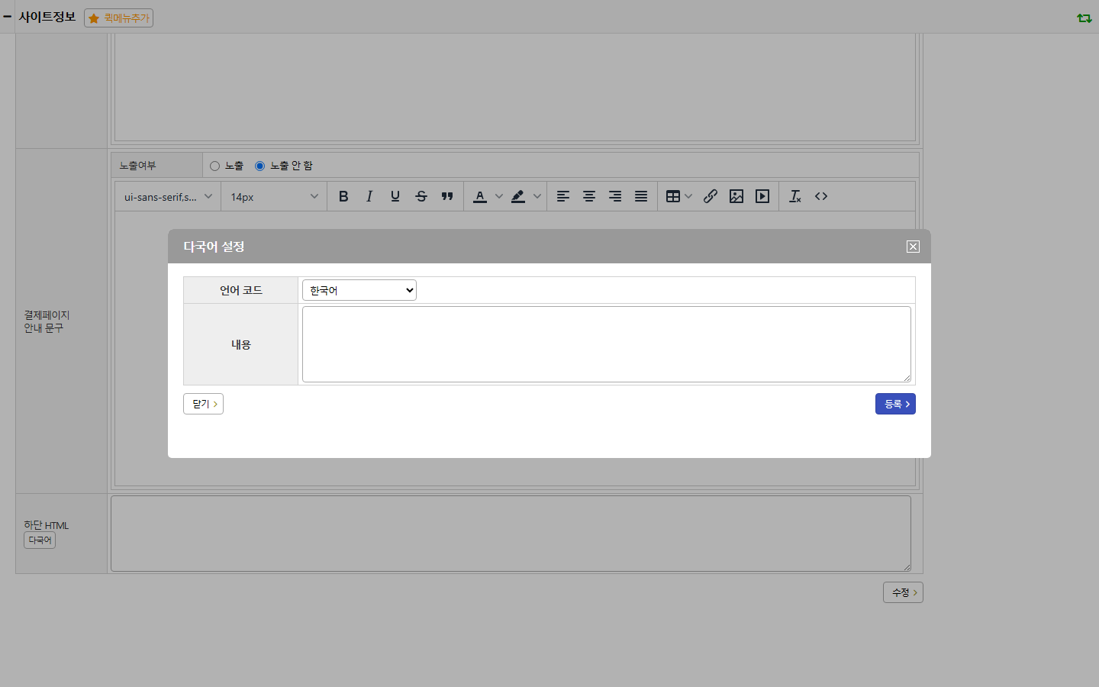Insert a link using the chain icon
The height and width of the screenshot is (687, 1099).
(711, 196)
